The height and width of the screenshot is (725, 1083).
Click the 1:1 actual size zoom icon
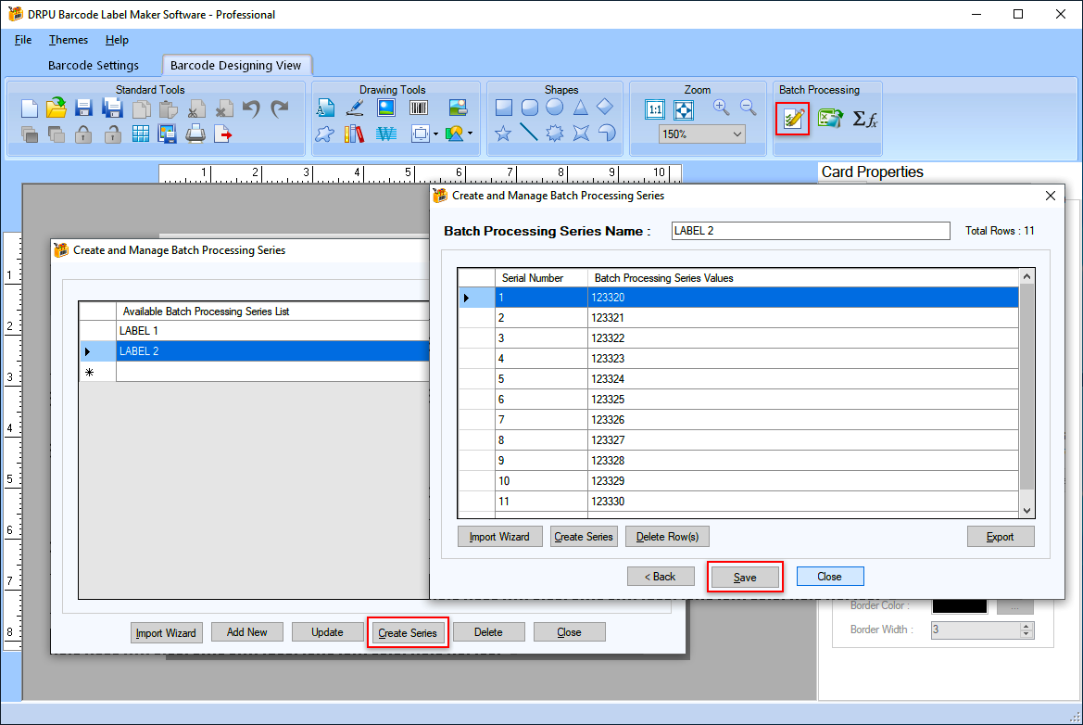pyautogui.click(x=655, y=109)
